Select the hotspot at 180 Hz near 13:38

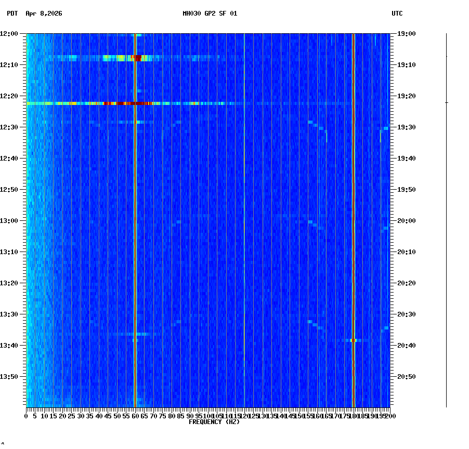(x=353, y=340)
